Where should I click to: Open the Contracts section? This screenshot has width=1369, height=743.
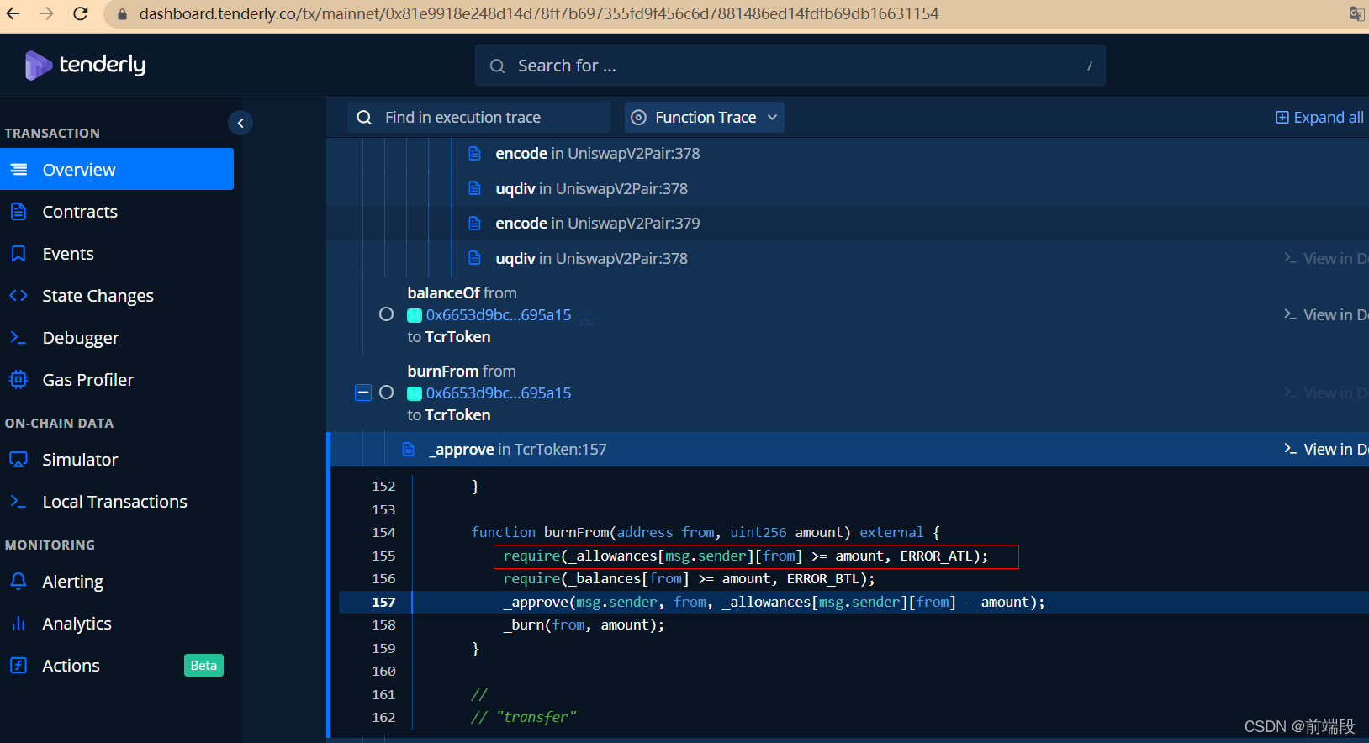117,211
